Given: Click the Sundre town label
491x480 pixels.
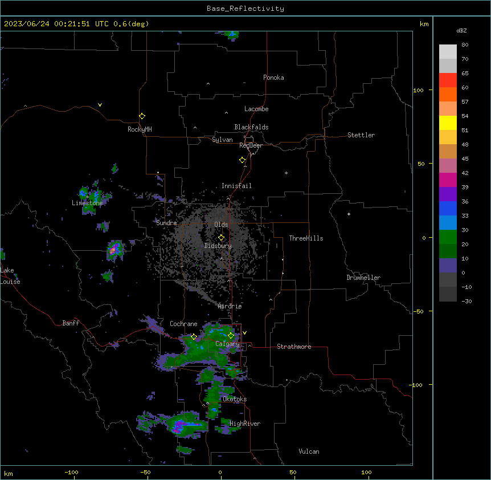Looking at the screenshot, I should [x=166, y=223].
